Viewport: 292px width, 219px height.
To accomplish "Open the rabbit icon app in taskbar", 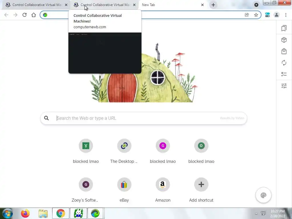I will 78,213.
